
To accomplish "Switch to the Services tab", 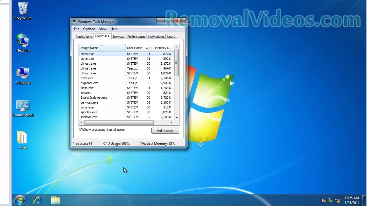I will (118, 37).
